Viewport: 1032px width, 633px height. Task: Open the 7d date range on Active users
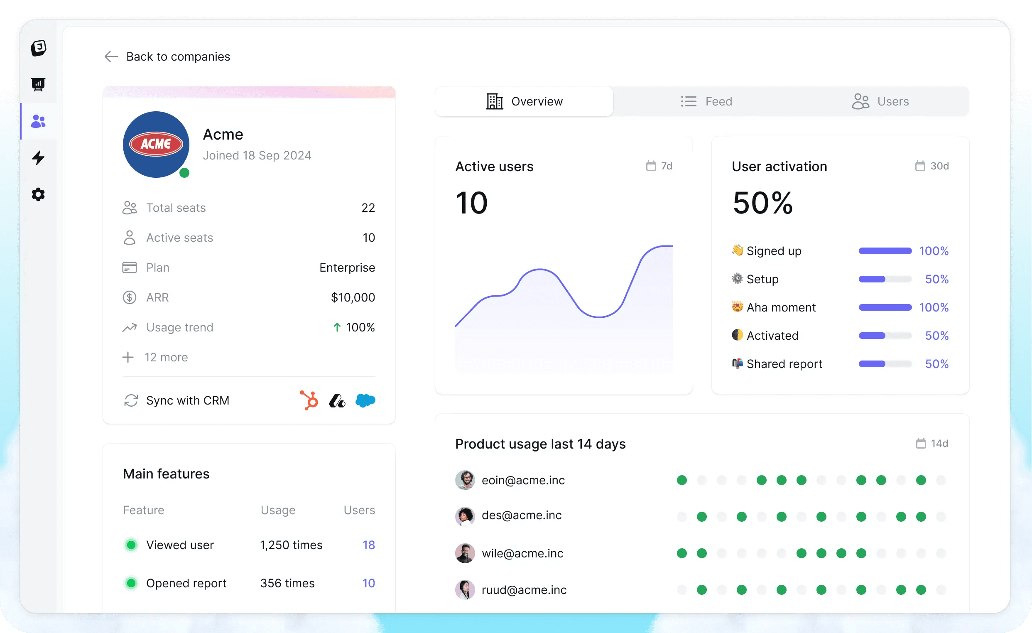659,166
